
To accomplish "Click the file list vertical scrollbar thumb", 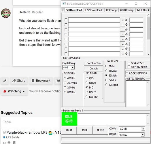I will 148,28.
